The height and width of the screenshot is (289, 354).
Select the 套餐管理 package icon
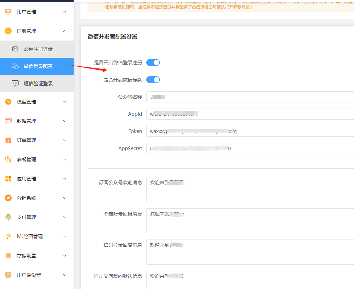tap(8, 159)
